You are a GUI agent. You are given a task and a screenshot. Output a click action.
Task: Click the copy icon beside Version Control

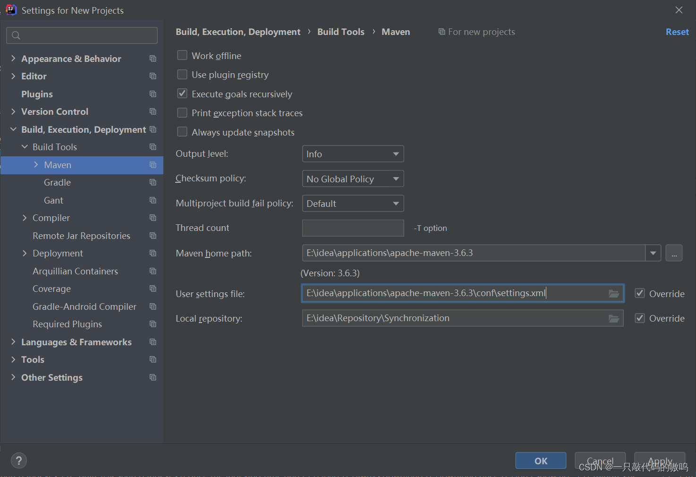(x=153, y=111)
